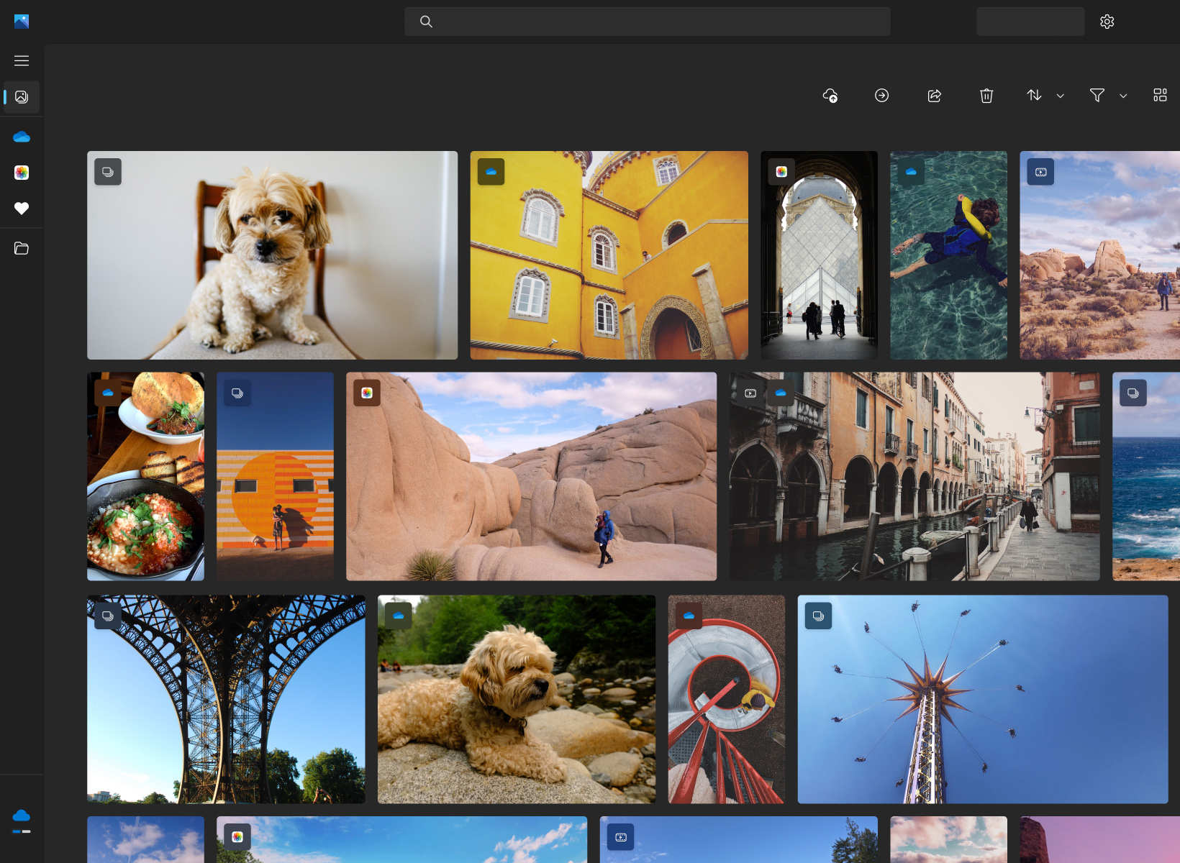Focus the search box at the top
Image resolution: width=1180 pixels, height=863 pixels.
point(647,22)
